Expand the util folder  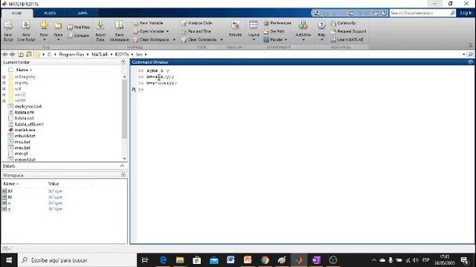tap(4, 89)
